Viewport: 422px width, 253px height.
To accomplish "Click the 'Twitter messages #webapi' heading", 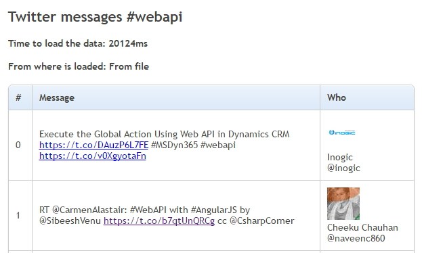I will click(96, 17).
